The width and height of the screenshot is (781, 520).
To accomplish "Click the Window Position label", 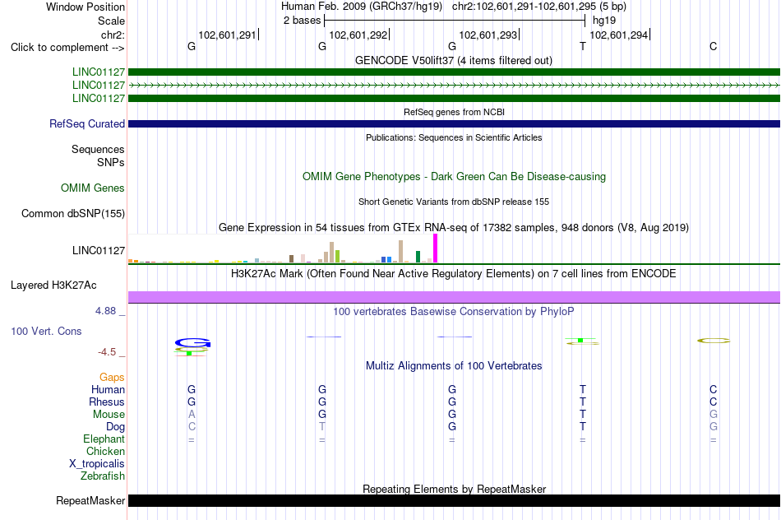I will [85, 7].
